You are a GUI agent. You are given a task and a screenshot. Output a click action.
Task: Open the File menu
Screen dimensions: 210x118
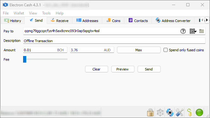pos(6,13)
